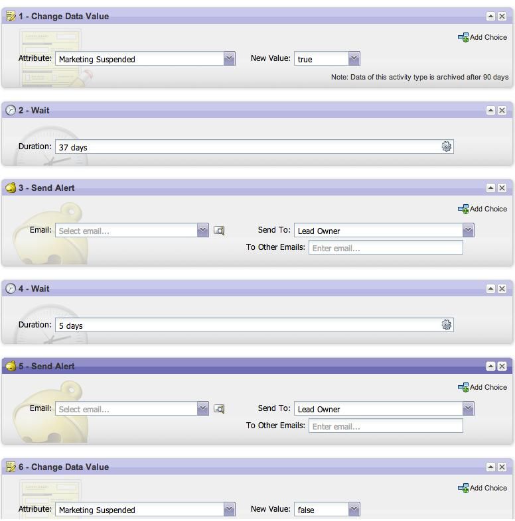The image size is (515, 521).
Task: Preview email using magnifier icon in step 5
Action: tap(219, 409)
